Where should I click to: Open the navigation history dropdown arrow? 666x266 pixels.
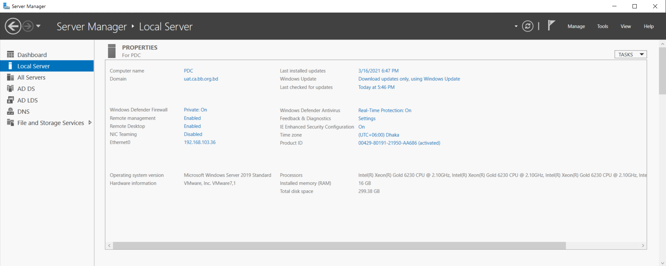coord(38,26)
